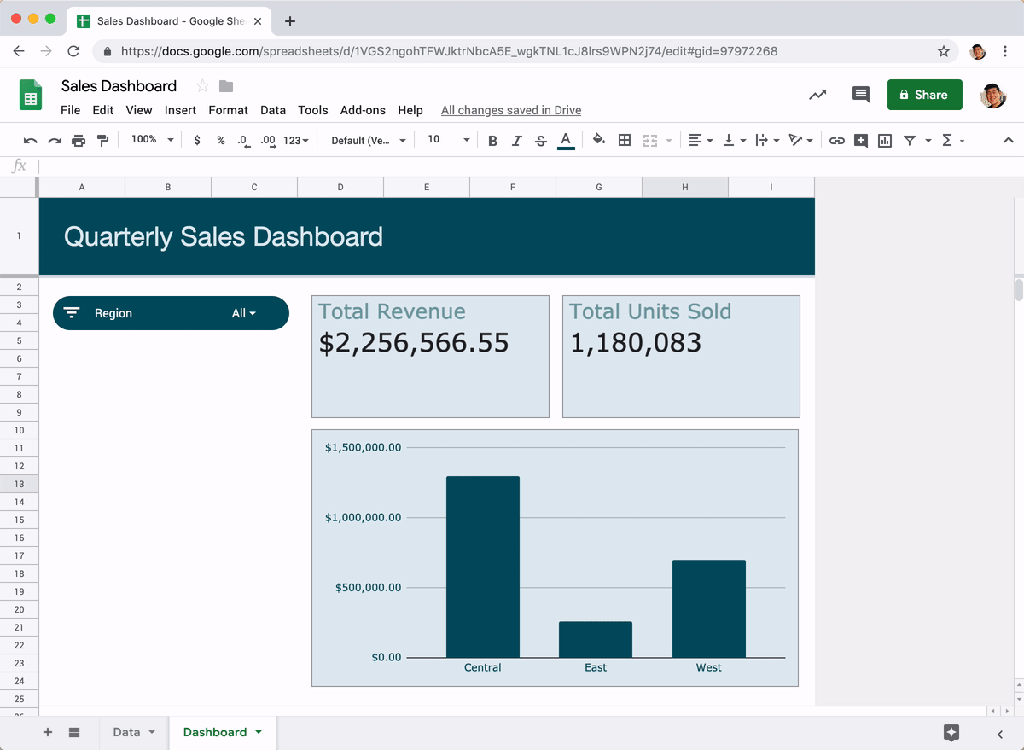
Task: Expand the Region filter All dropdown
Action: [x=243, y=313]
